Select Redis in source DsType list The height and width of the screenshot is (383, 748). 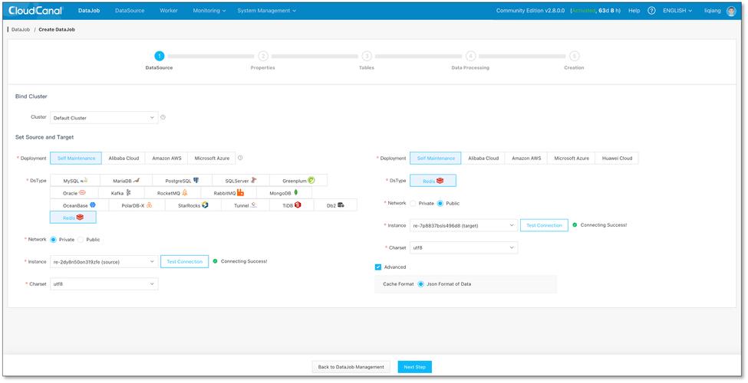click(73, 218)
